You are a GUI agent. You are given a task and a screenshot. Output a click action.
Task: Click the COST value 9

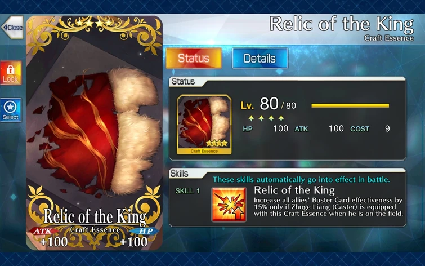pyautogui.click(x=387, y=128)
